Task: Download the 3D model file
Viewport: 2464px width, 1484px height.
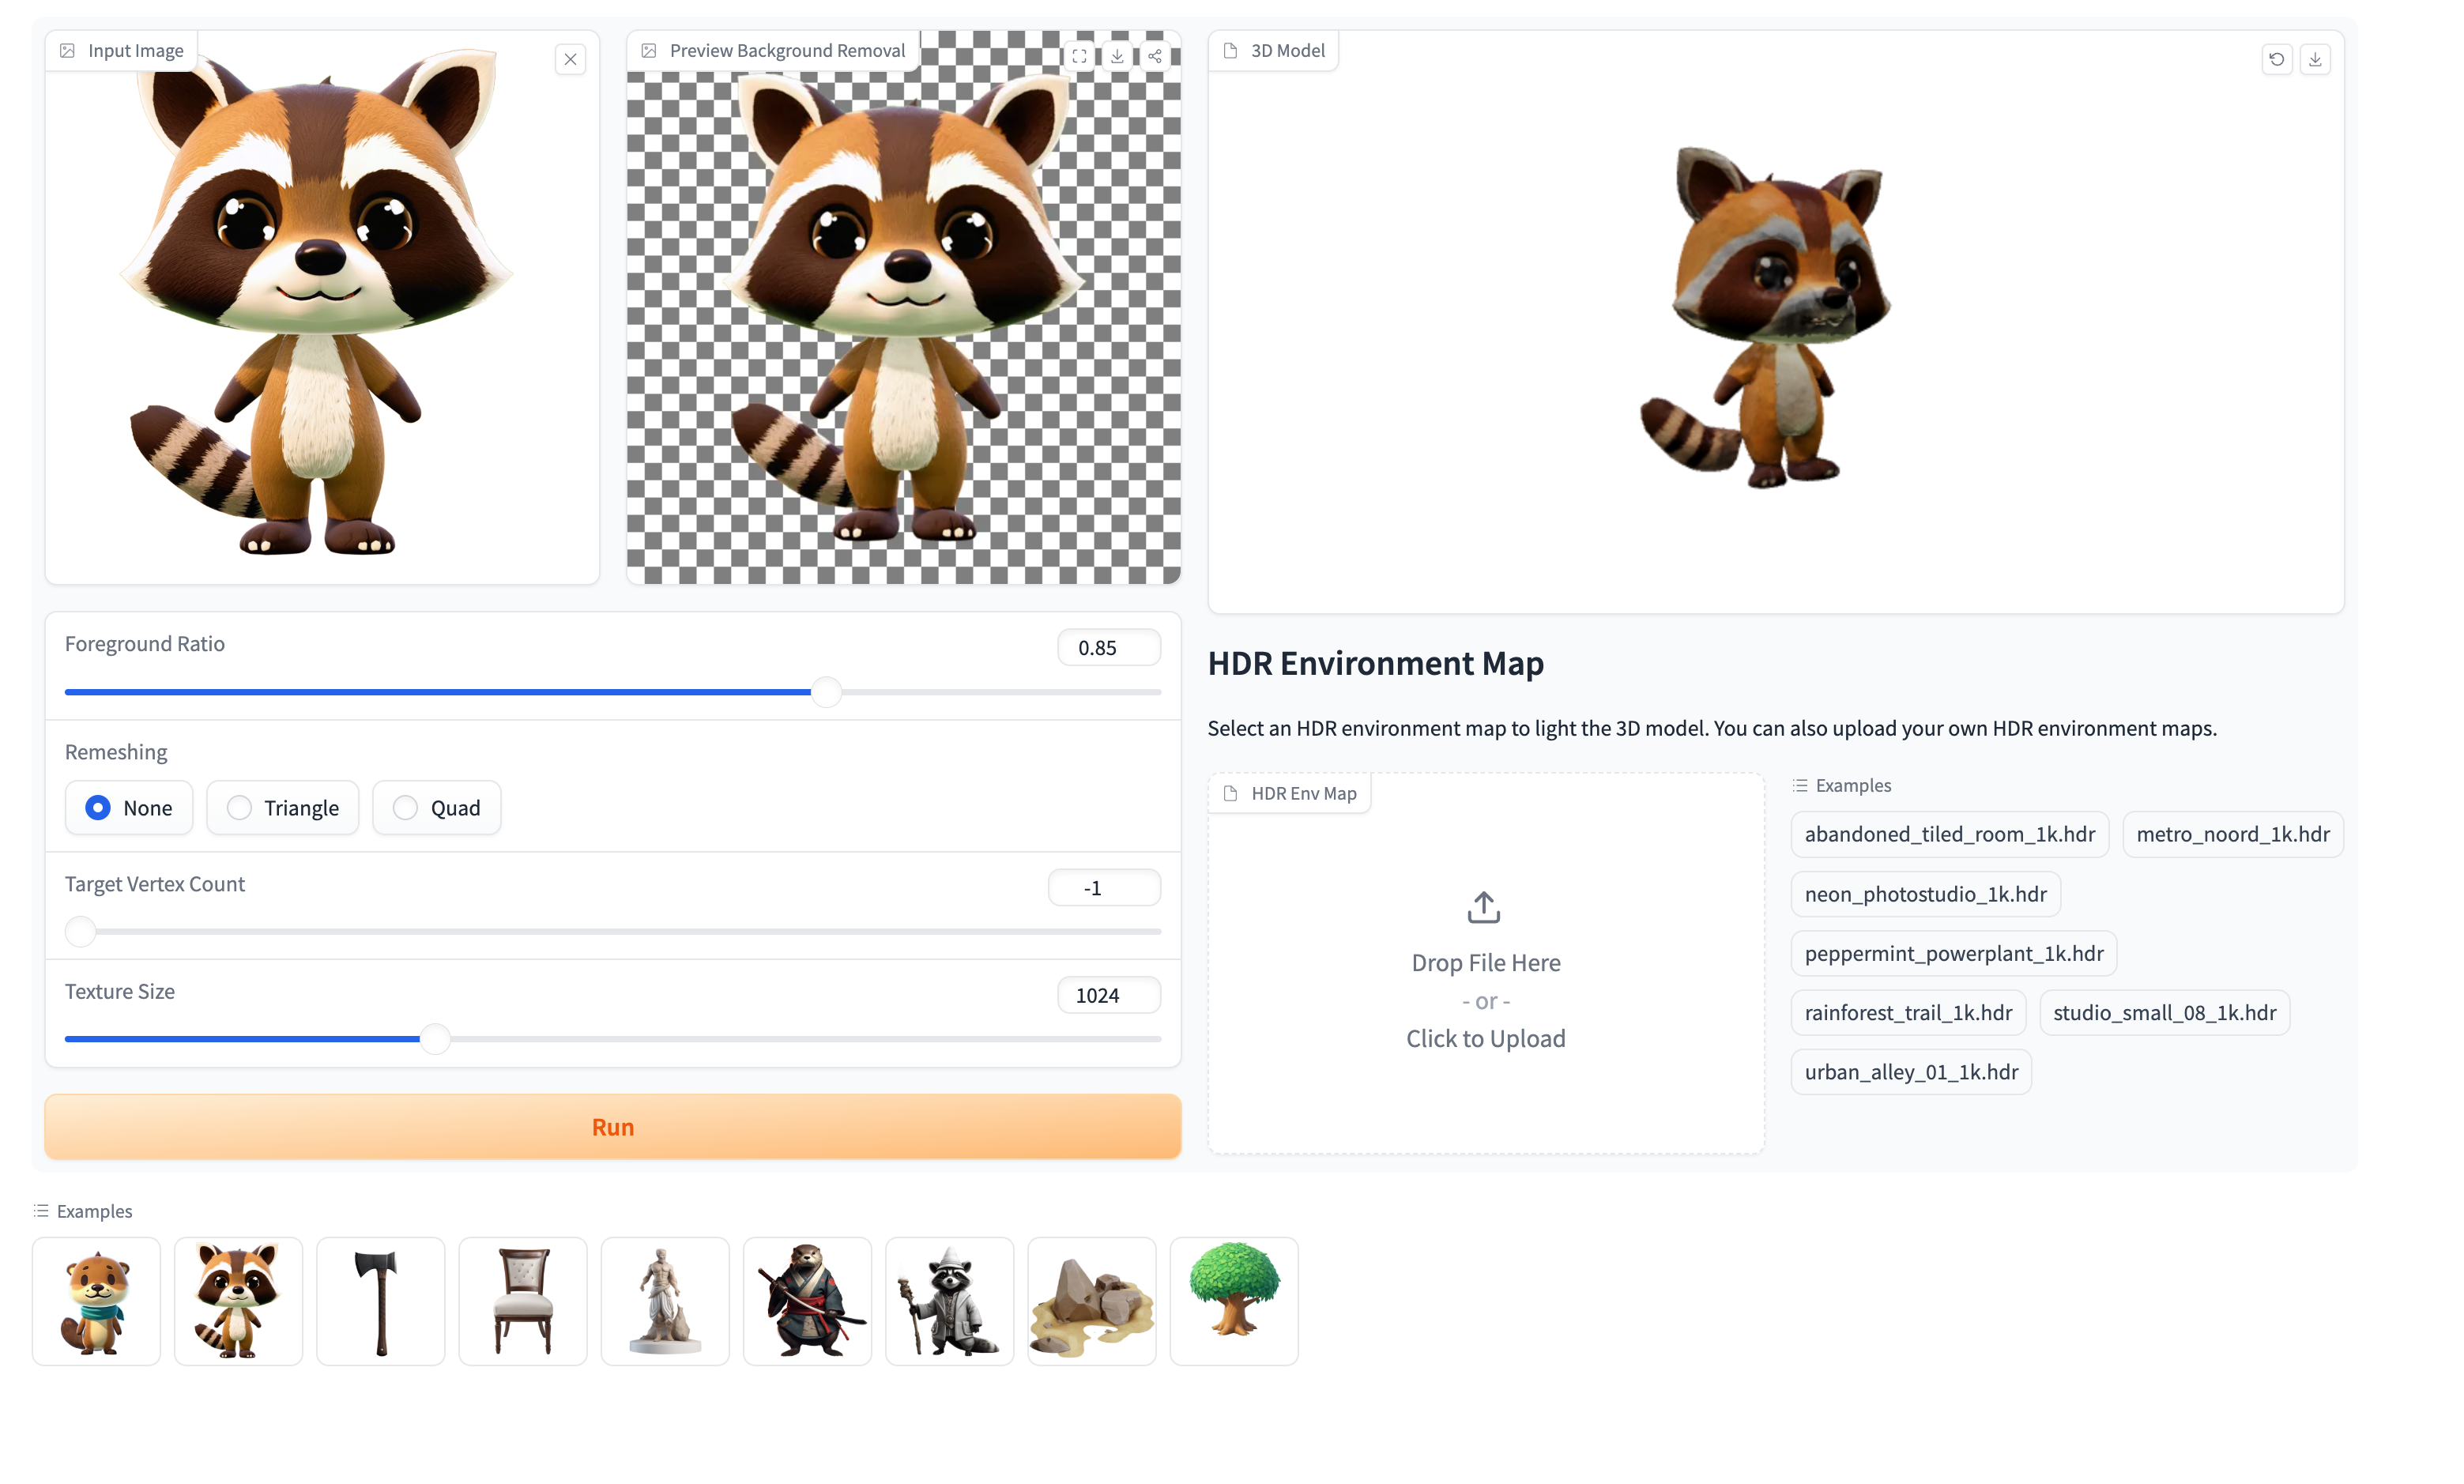Action: [x=2315, y=60]
